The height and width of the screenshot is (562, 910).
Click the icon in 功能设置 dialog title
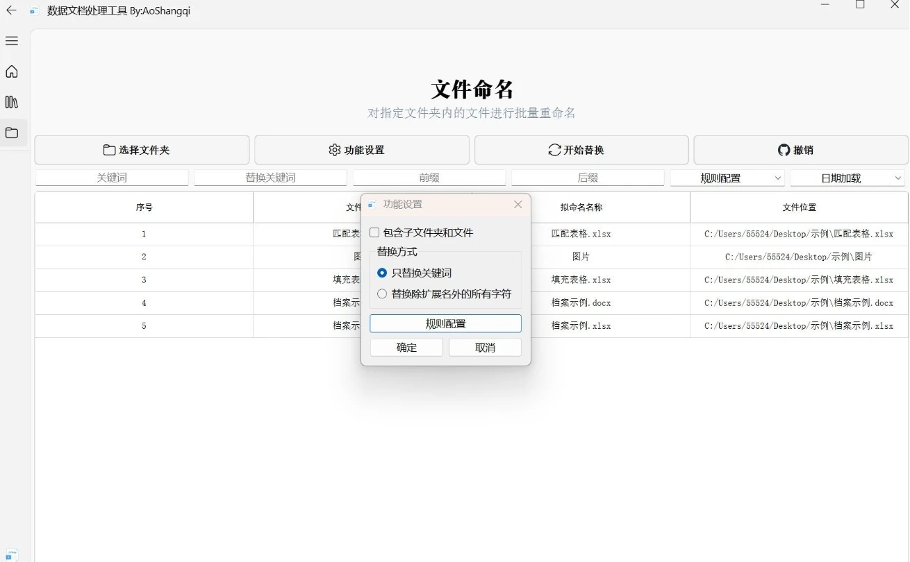(x=372, y=205)
